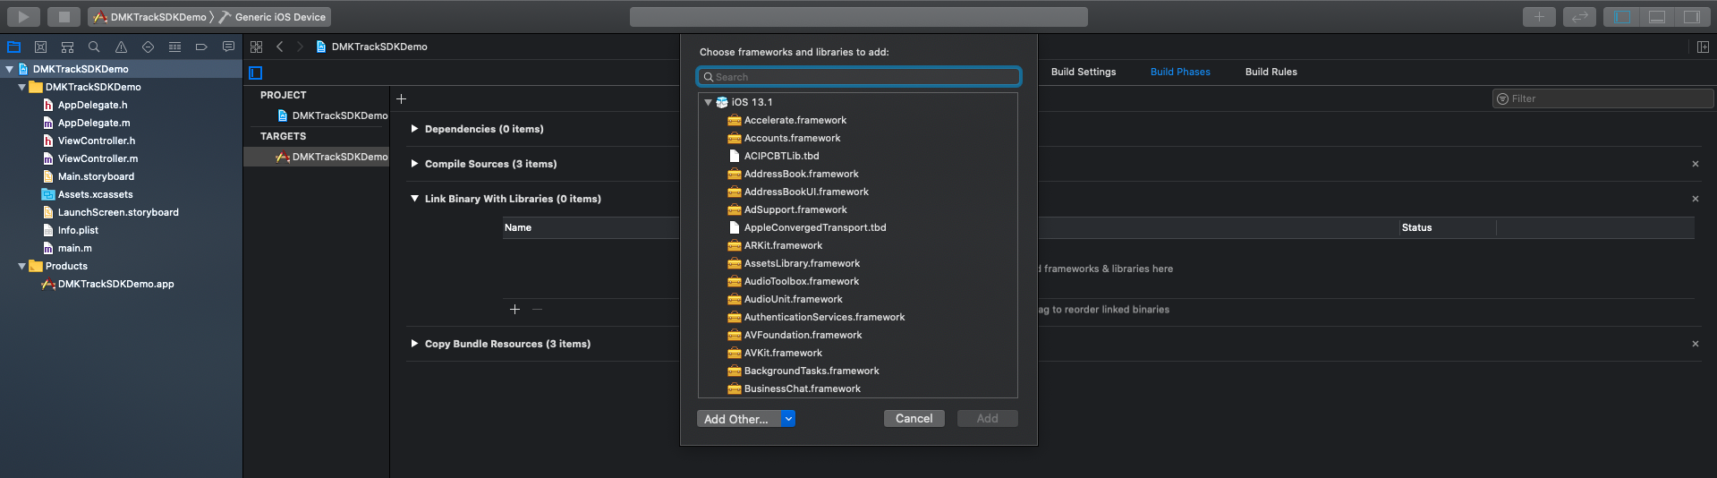Screen dimensions: 1717x478
Task: Toggle the right inspector panel
Action: pyautogui.click(x=1691, y=16)
